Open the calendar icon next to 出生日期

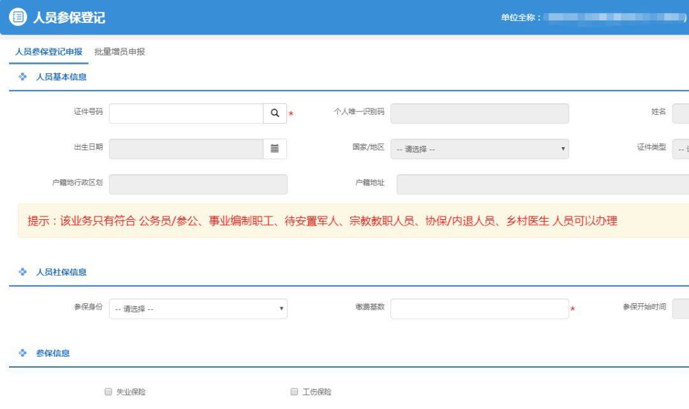275,148
